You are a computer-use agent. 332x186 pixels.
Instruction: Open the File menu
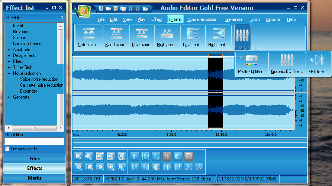pos(101,19)
